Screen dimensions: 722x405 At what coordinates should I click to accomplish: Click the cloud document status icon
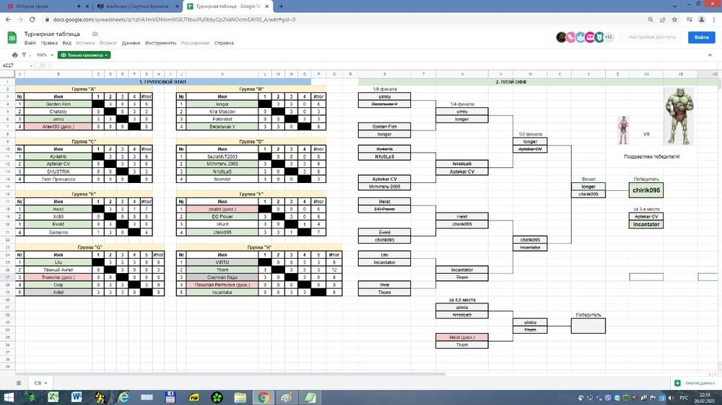[x=95, y=34]
